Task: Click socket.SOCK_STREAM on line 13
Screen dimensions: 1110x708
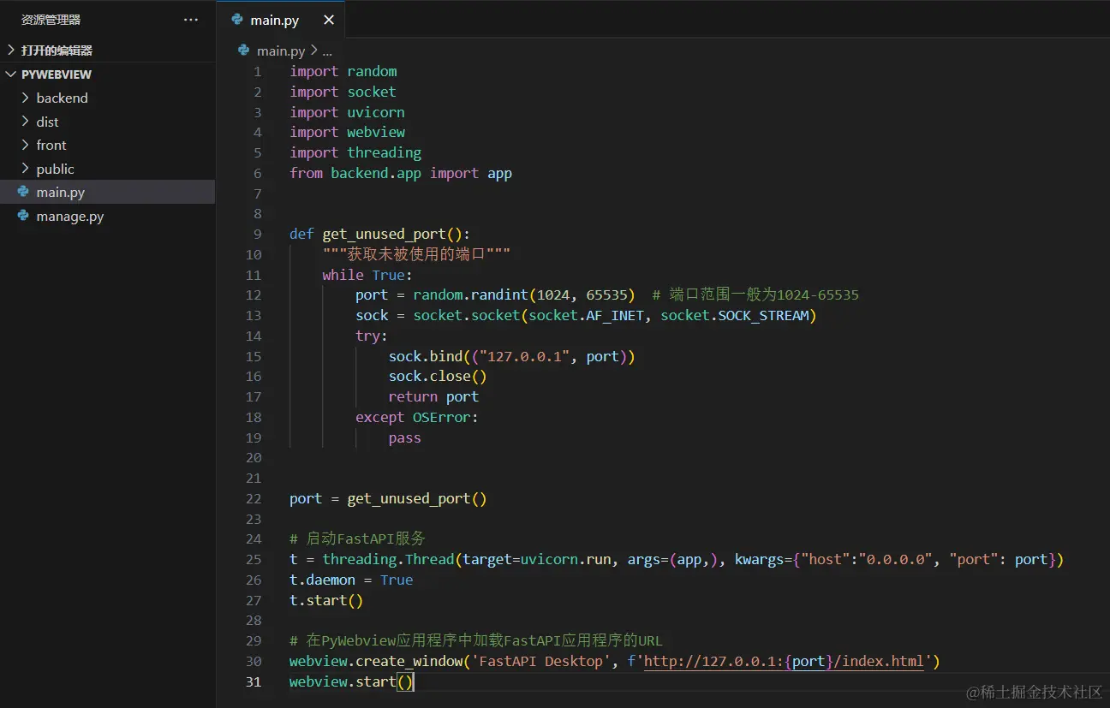Action: pos(735,316)
